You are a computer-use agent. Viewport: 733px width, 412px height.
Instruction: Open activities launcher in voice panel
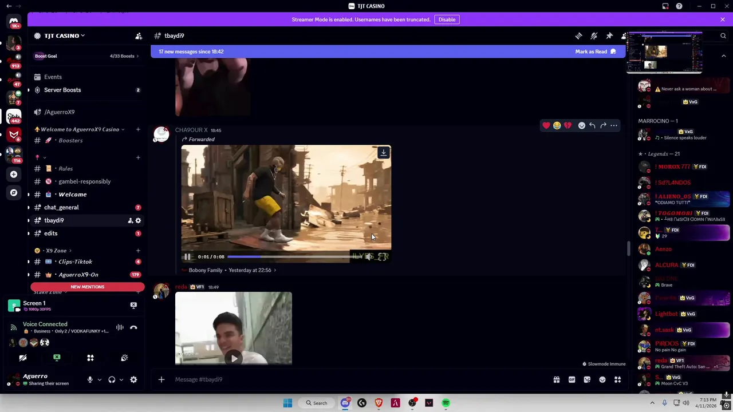(x=90, y=358)
